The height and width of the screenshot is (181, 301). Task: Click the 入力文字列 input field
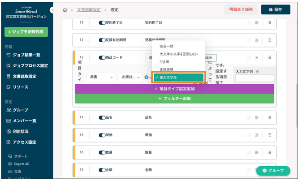coord(255,78)
